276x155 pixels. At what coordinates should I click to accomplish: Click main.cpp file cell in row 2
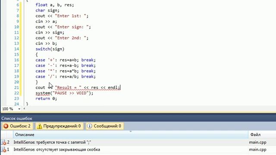(x=257, y=143)
